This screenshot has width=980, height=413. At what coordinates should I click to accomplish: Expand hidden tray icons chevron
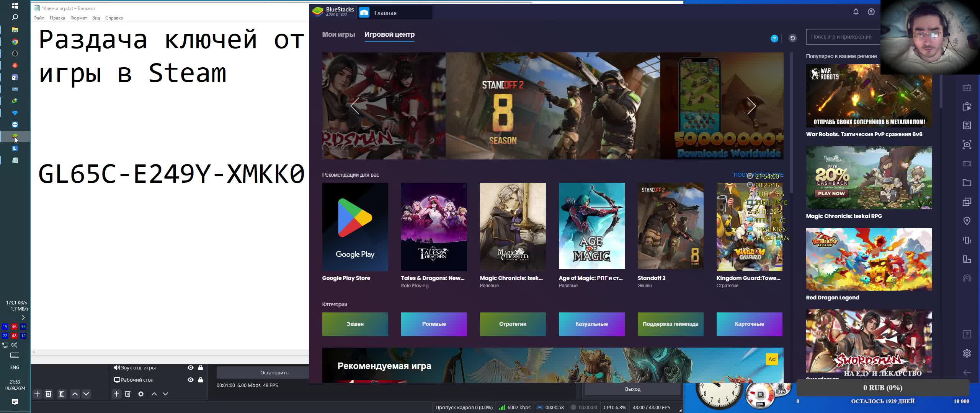point(23,317)
